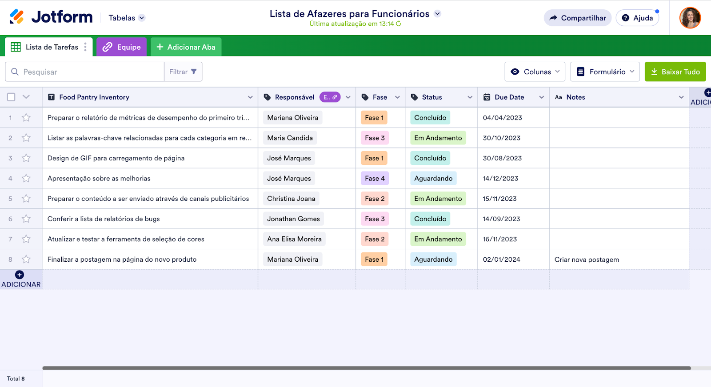The width and height of the screenshot is (711, 387).
Task: Click Adicionar Aba to add tab
Action: (186, 47)
